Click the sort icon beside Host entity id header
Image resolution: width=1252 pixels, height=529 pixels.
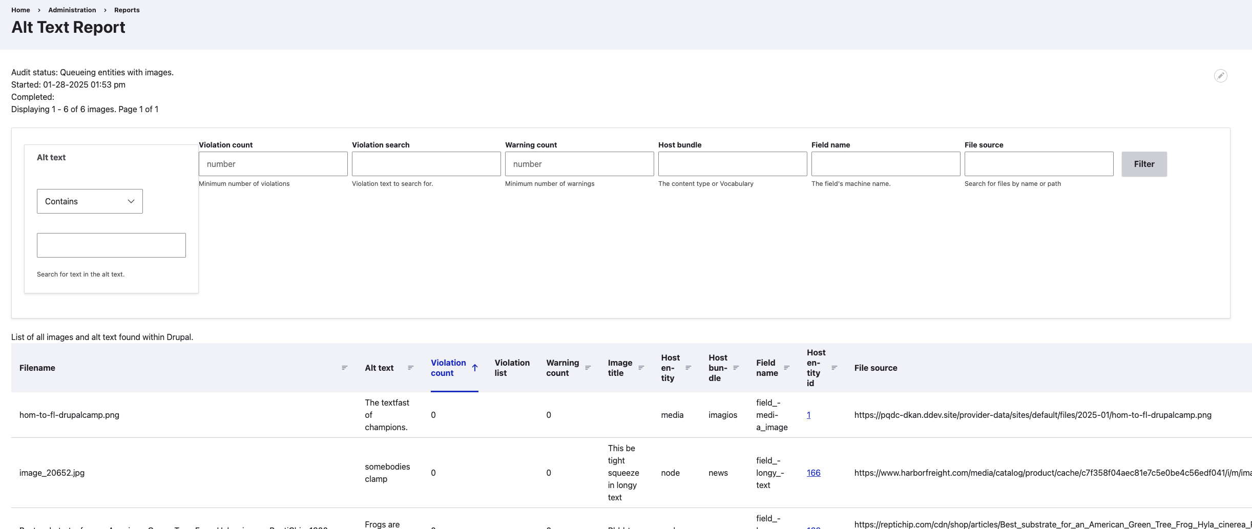(834, 368)
